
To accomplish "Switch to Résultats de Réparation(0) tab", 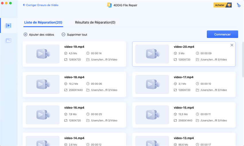I will tap(95, 22).
